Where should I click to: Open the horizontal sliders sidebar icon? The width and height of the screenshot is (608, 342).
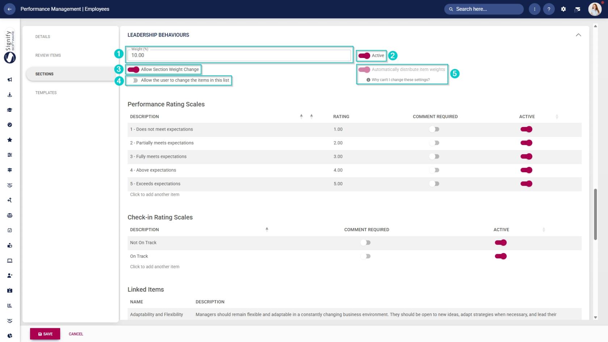tap(10, 155)
